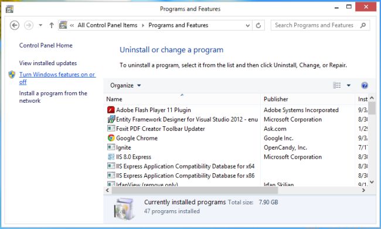Click the vertical scrollbar thumb
This screenshot has width=381, height=229.
pos(372,108)
